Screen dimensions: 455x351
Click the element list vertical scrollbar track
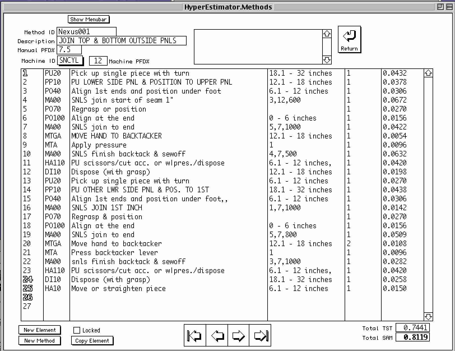pos(428,196)
